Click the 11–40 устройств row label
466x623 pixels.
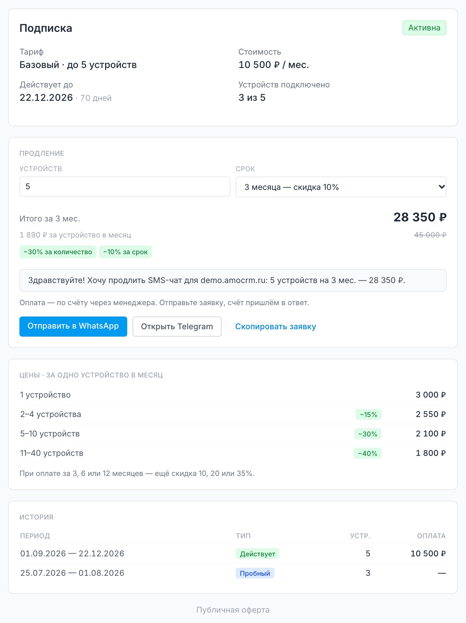[52, 453]
